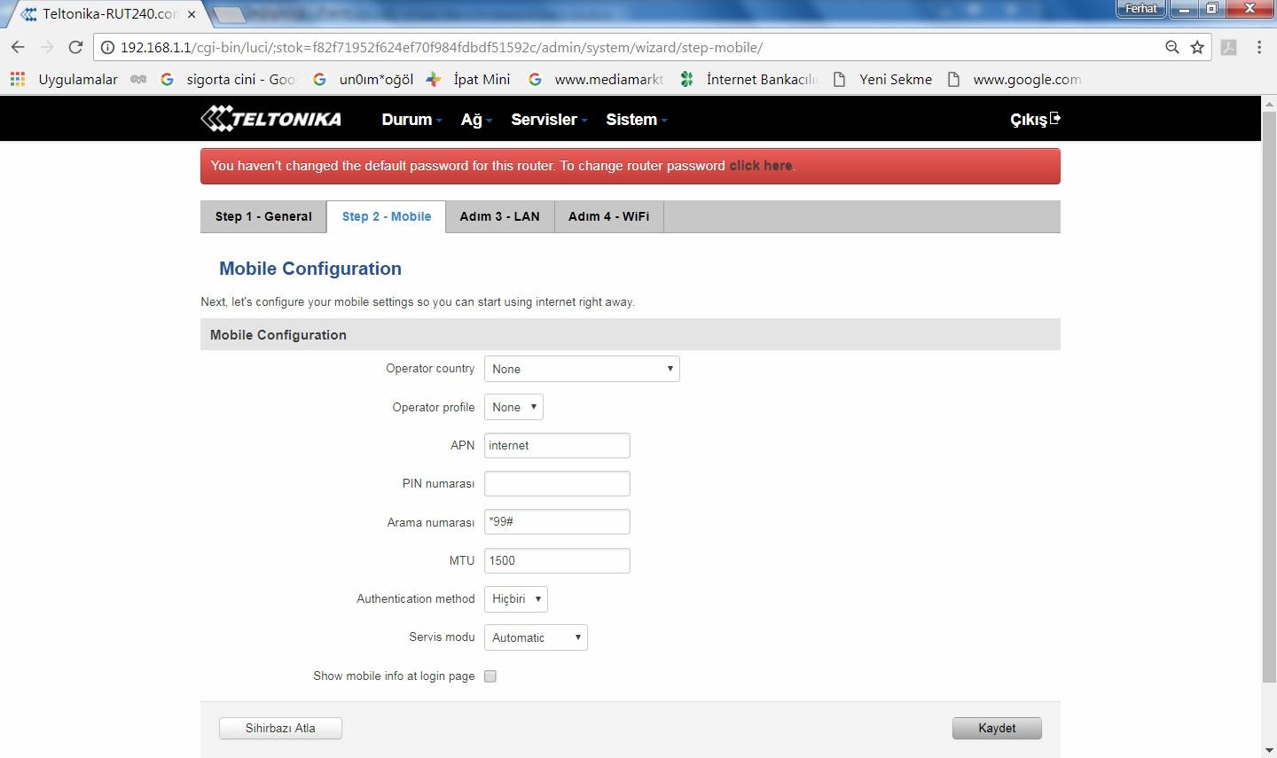Click the zoom magnifier icon in address bar
The width and height of the screenshot is (1277, 758).
click(x=1172, y=48)
